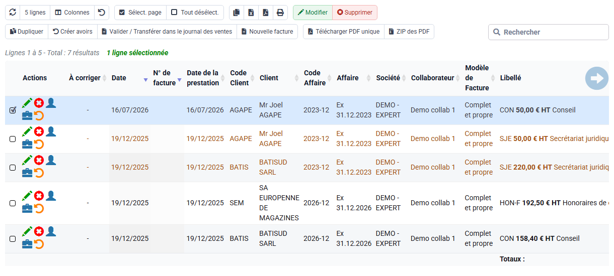Click the Créer avoirs button
The image size is (614, 276).
[x=72, y=32]
